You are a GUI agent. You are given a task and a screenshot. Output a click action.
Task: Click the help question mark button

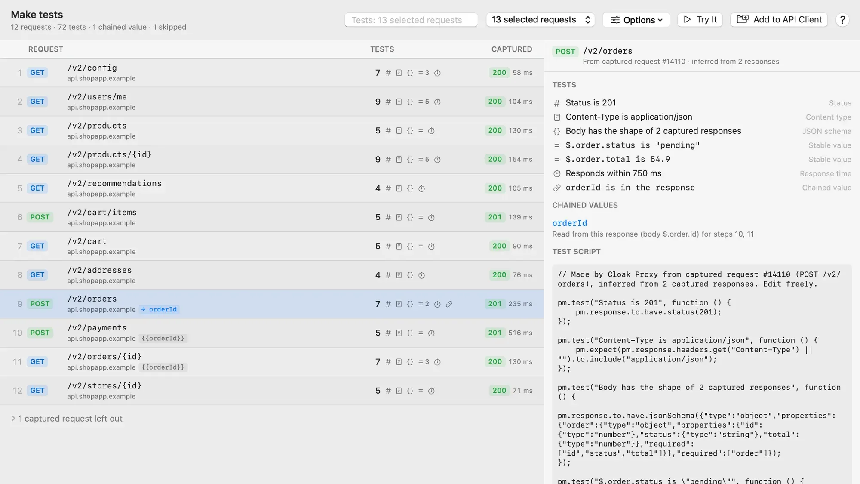[842, 20]
